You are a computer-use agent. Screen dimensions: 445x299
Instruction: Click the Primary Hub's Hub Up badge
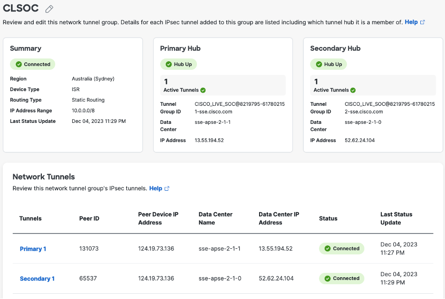pos(178,64)
